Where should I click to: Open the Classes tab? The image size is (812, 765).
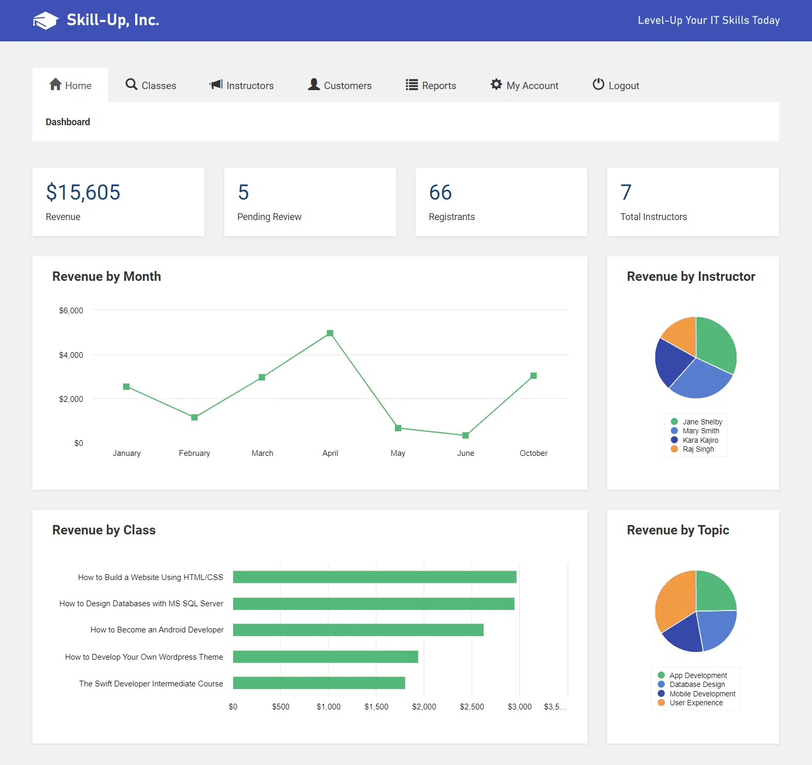coord(151,85)
